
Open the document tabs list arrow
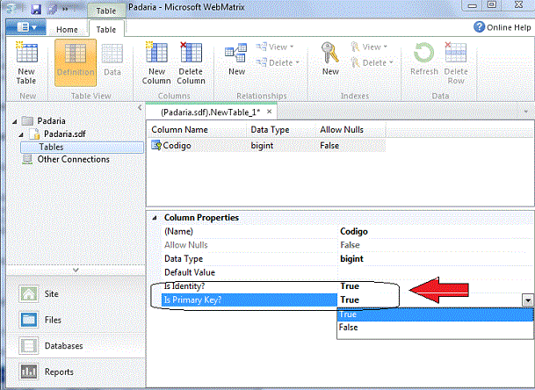coord(526,112)
